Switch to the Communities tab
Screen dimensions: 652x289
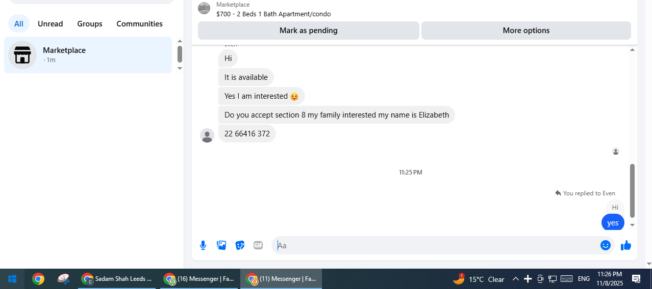[x=139, y=24]
